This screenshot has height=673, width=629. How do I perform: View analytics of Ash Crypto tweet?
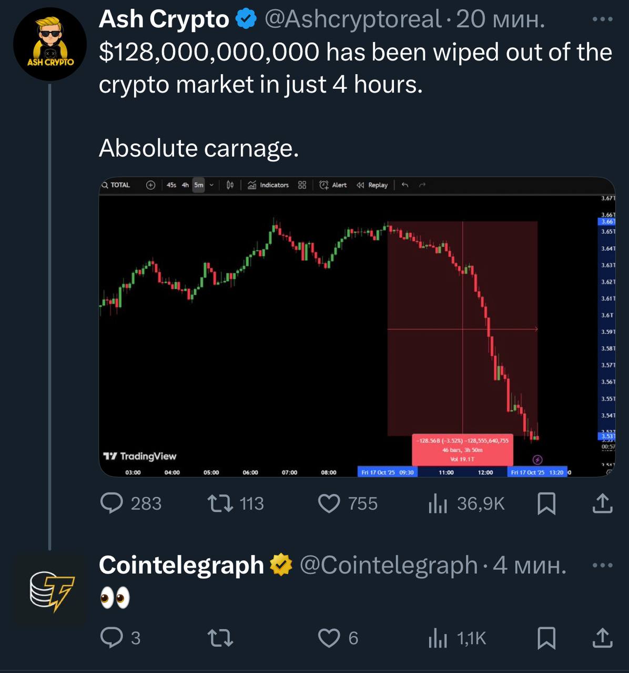[x=438, y=503]
